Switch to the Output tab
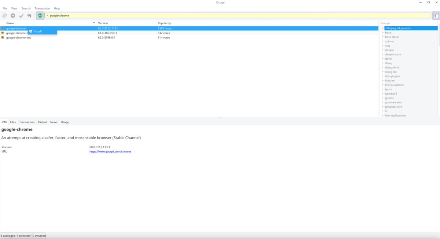 [43, 122]
